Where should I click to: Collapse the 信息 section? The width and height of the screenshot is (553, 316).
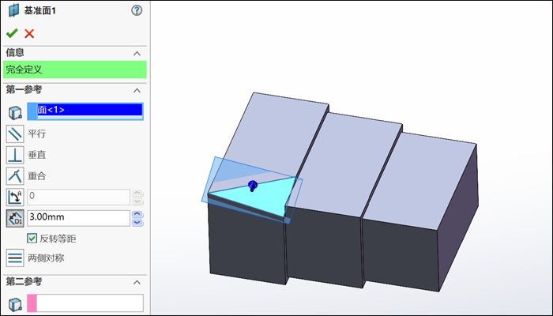[x=137, y=54]
